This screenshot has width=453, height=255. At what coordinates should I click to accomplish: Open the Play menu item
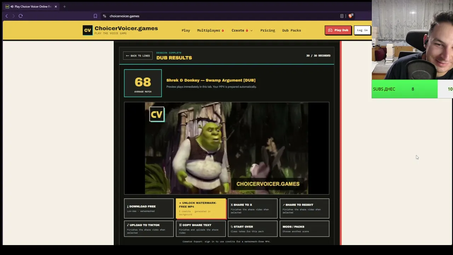(186, 30)
